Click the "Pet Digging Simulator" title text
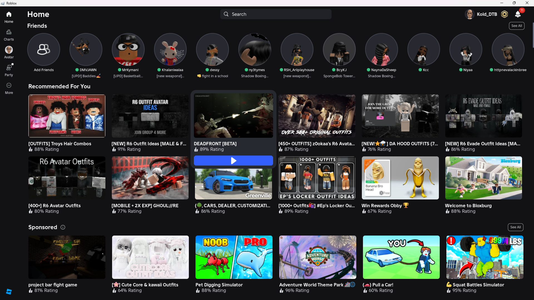 [219, 285]
